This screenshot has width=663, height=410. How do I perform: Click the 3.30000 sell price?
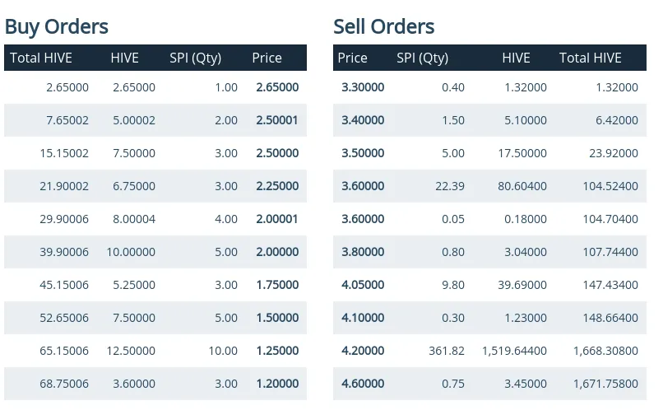(x=363, y=87)
